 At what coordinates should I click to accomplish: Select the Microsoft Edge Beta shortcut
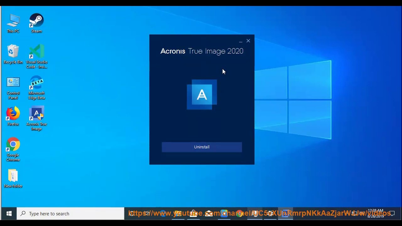coord(36,88)
